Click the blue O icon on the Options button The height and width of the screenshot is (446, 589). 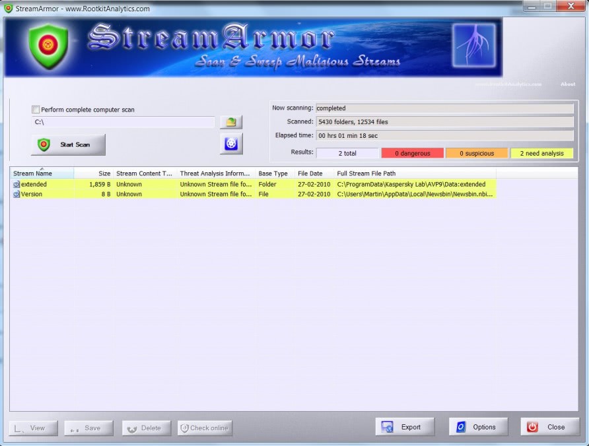460,426
